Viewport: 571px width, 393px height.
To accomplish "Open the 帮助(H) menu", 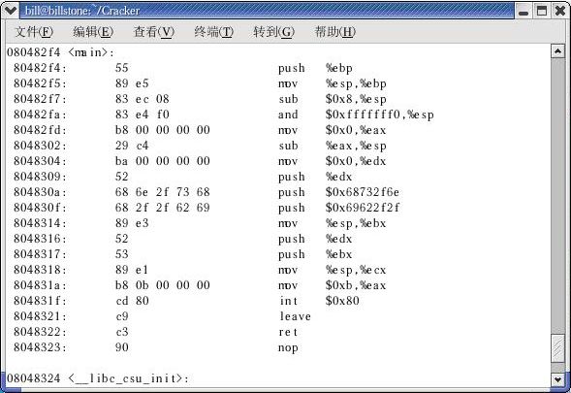I will 335,32.
